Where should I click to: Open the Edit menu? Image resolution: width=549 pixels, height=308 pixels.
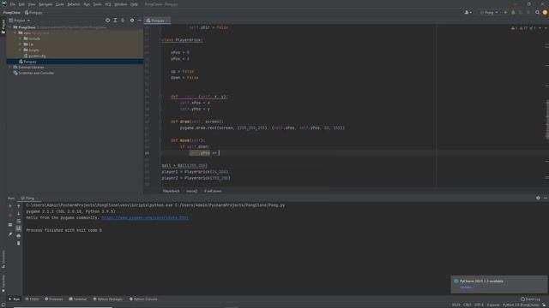pos(21,4)
